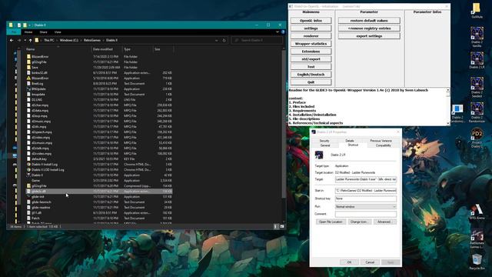492x277 pixels.
Task: Click the remove registry entries button
Action: [x=369, y=28]
